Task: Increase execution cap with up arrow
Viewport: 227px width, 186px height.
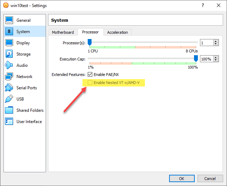Action: point(216,57)
